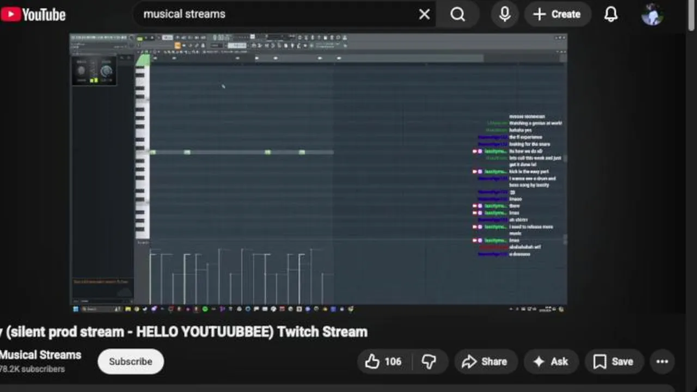Screen dimensions: 697x392
Task: Click the video player to pause playback
Action: [x=319, y=173]
